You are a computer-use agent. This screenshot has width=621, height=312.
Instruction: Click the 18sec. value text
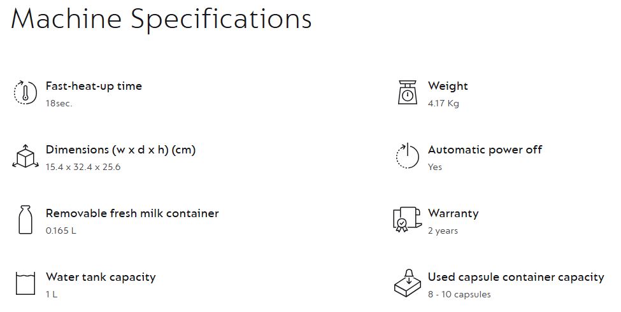point(59,103)
